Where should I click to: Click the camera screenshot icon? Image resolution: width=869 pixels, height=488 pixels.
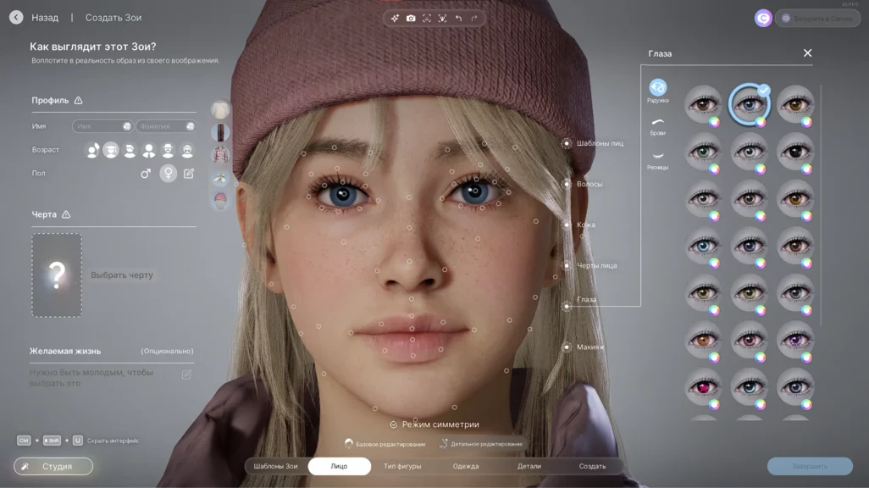click(x=411, y=18)
